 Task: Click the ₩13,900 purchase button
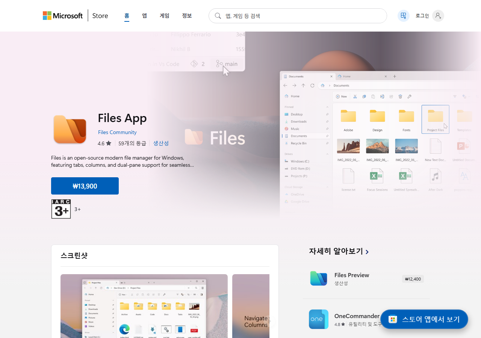point(85,186)
